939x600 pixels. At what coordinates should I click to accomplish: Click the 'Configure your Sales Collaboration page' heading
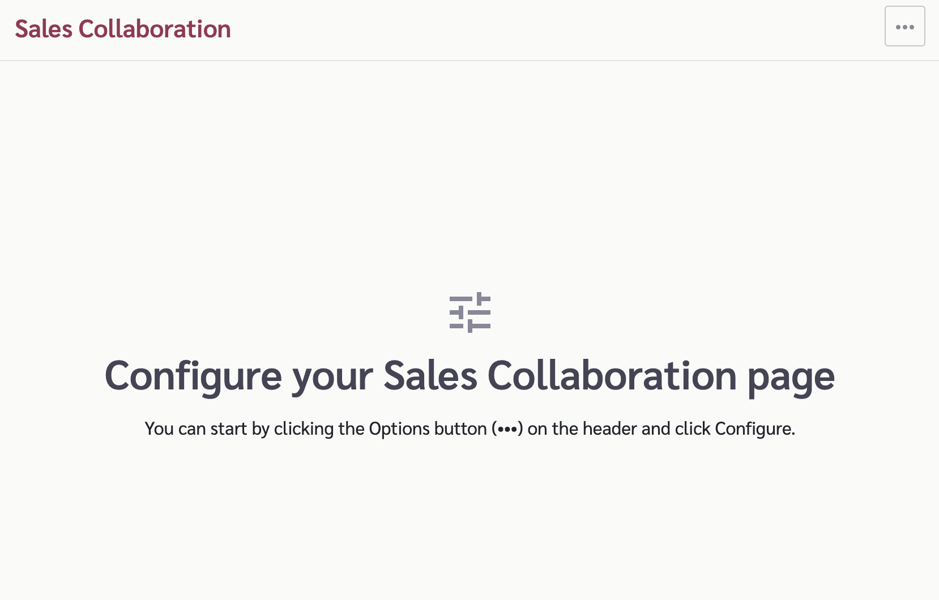coord(469,376)
